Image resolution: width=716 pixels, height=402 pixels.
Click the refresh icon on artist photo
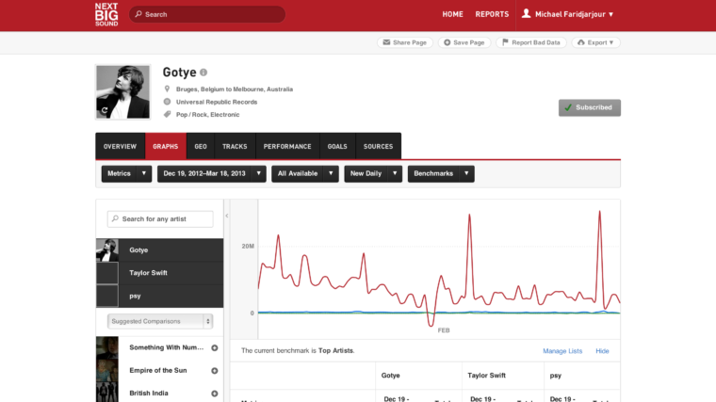(x=105, y=110)
